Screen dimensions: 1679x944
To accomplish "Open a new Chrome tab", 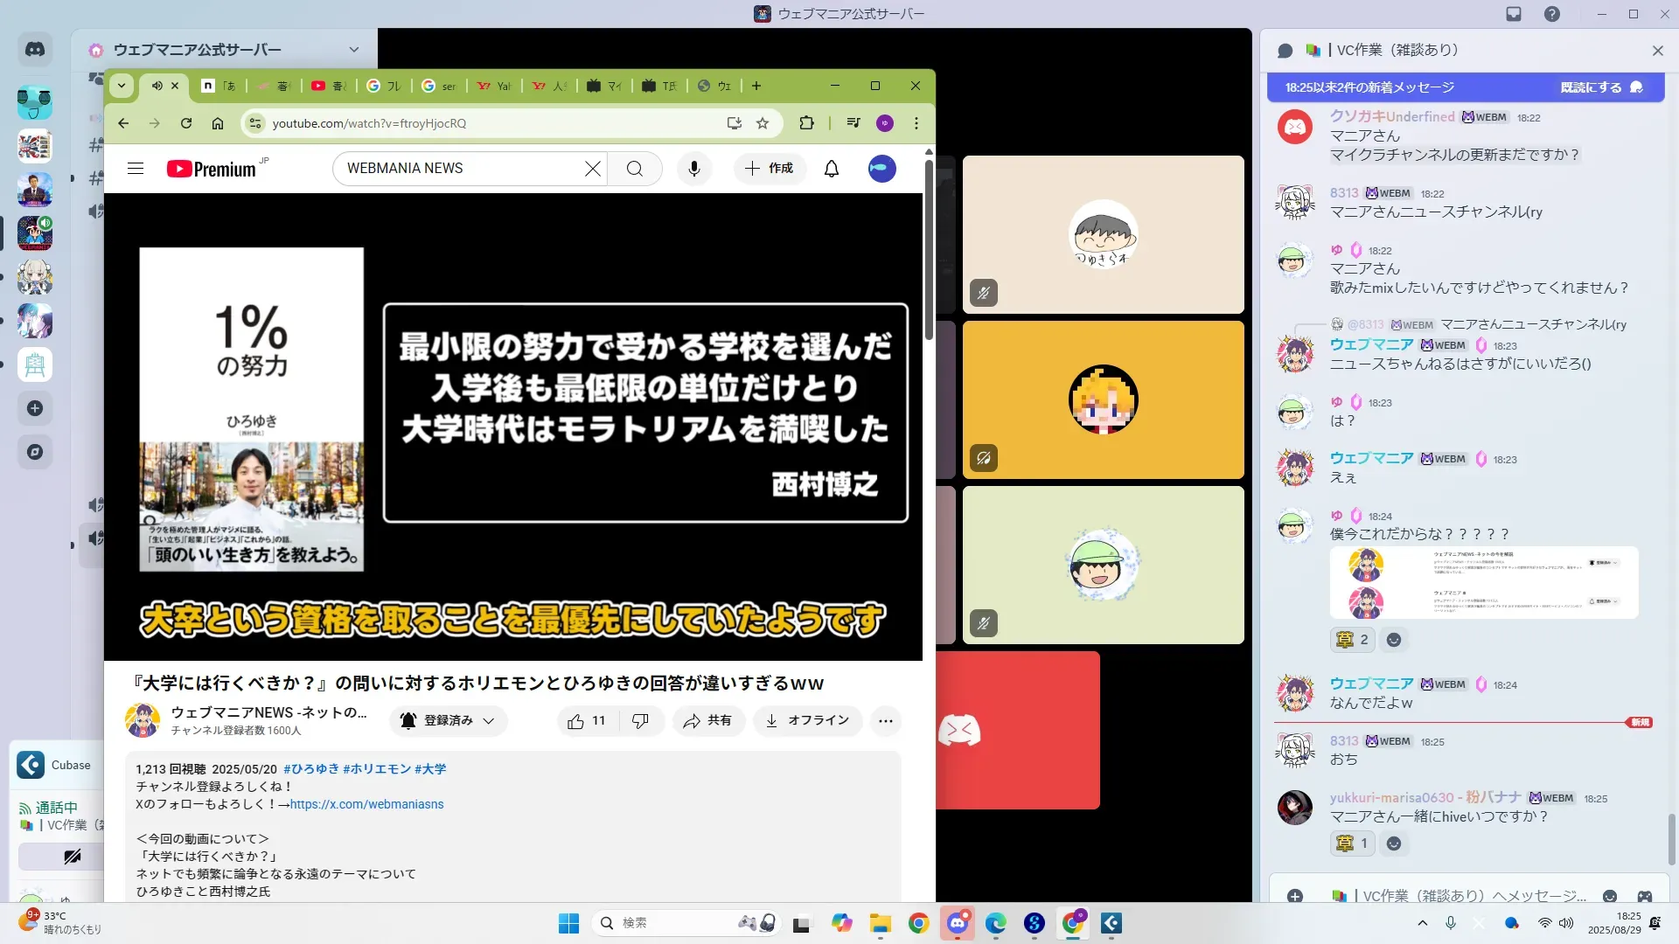I will click(x=756, y=86).
